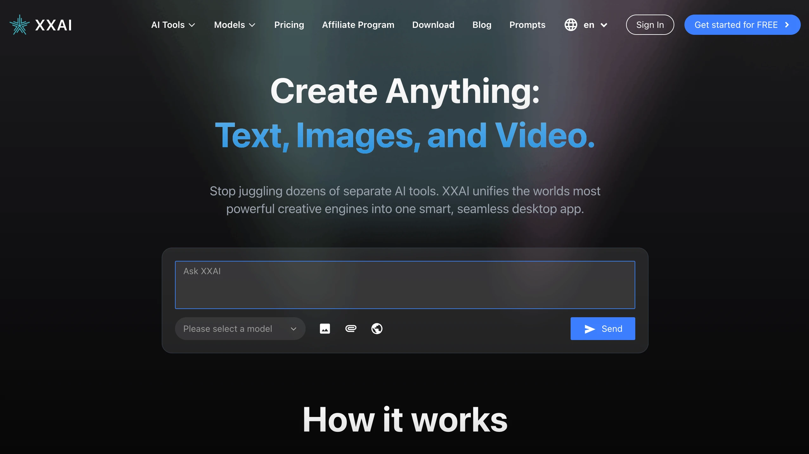
Task: Click inside the Ask XXAI text field
Action: [x=405, y=285]
